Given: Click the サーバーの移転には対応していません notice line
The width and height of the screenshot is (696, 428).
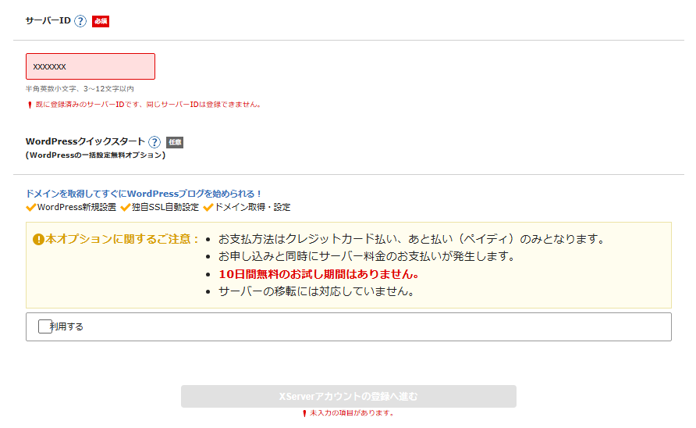Looking at the screenshot, I should coord(315,291).
